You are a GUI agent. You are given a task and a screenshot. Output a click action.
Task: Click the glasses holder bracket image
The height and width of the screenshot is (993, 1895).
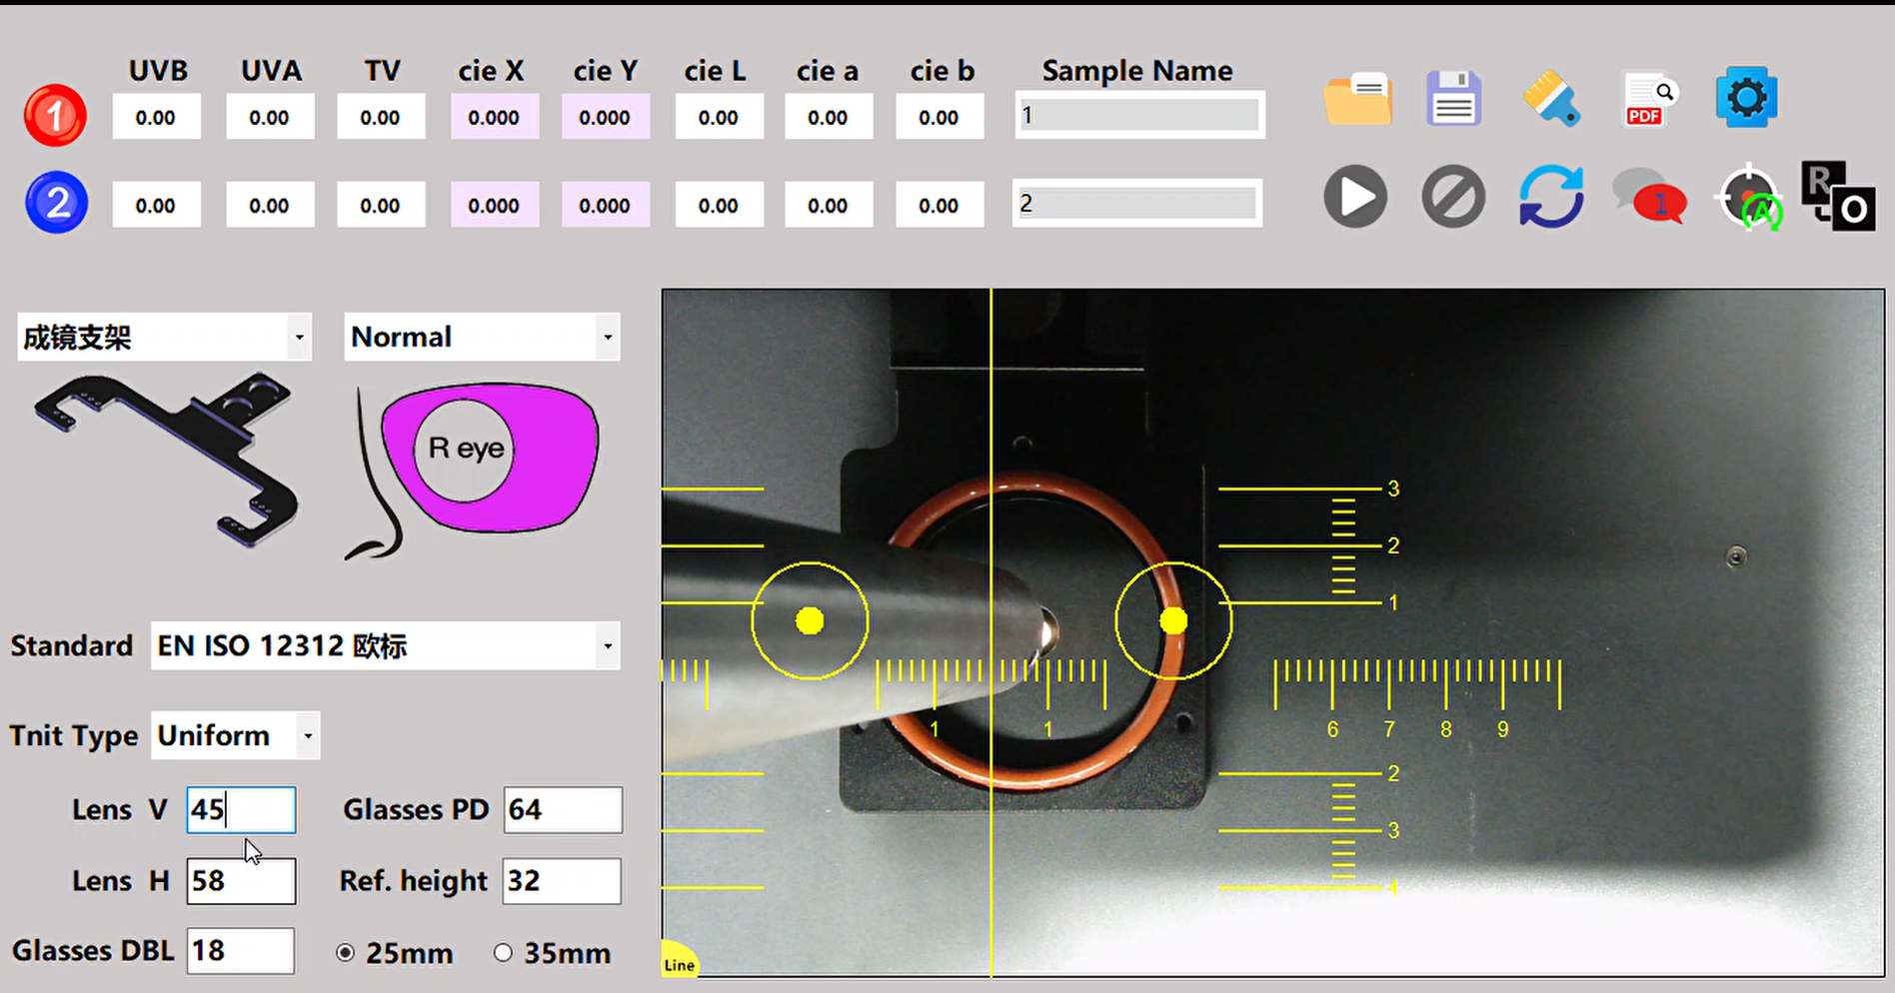click(166, 460)
